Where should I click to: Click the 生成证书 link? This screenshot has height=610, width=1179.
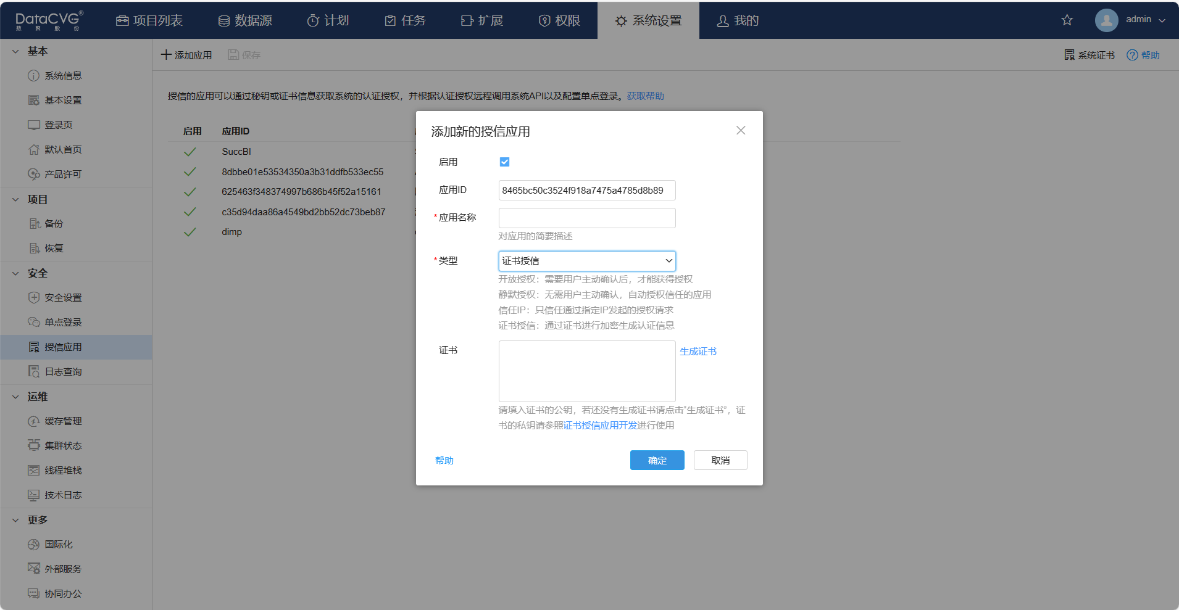tap(698, 352)
